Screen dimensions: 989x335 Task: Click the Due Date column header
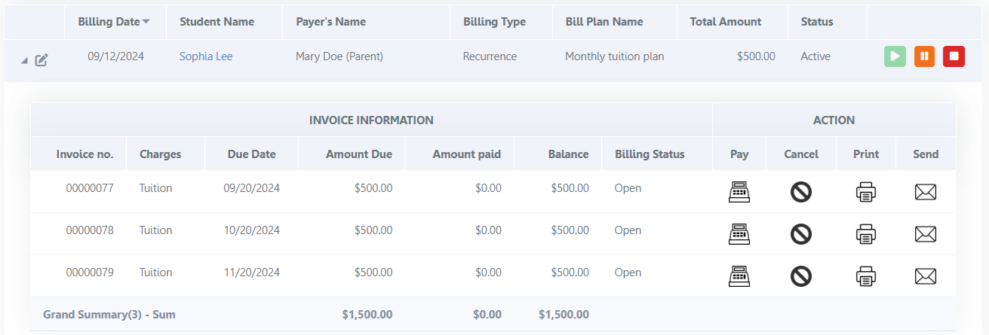pos(251,154)
